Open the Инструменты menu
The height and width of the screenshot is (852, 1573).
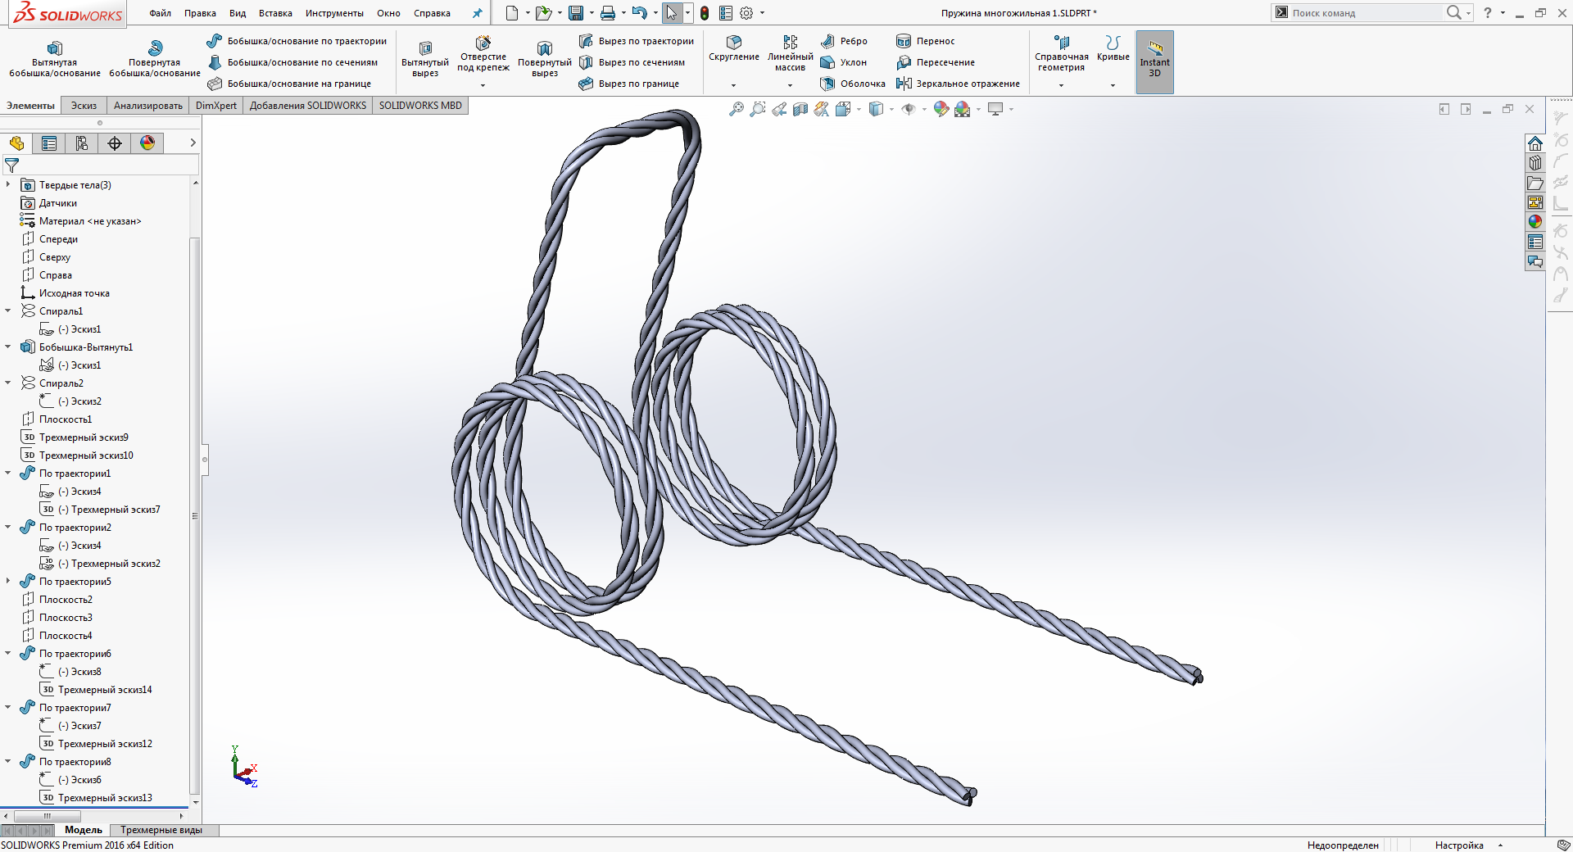[x=334, y=13]
